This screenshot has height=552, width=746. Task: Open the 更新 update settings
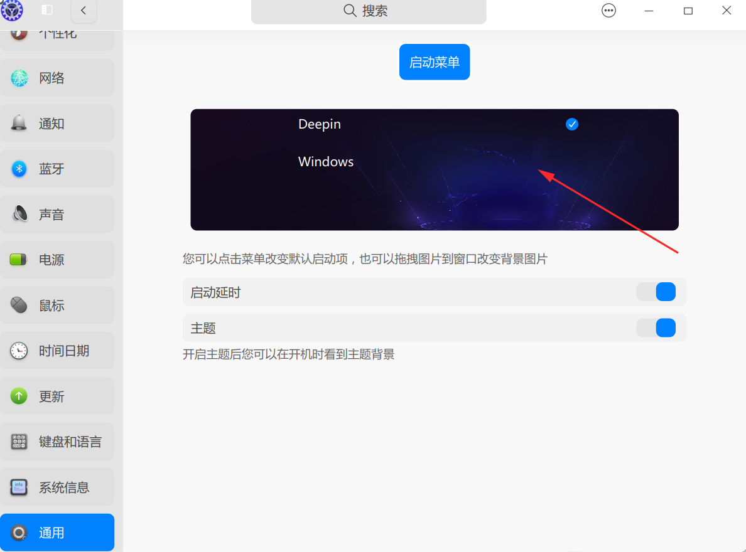coord(57,396)
